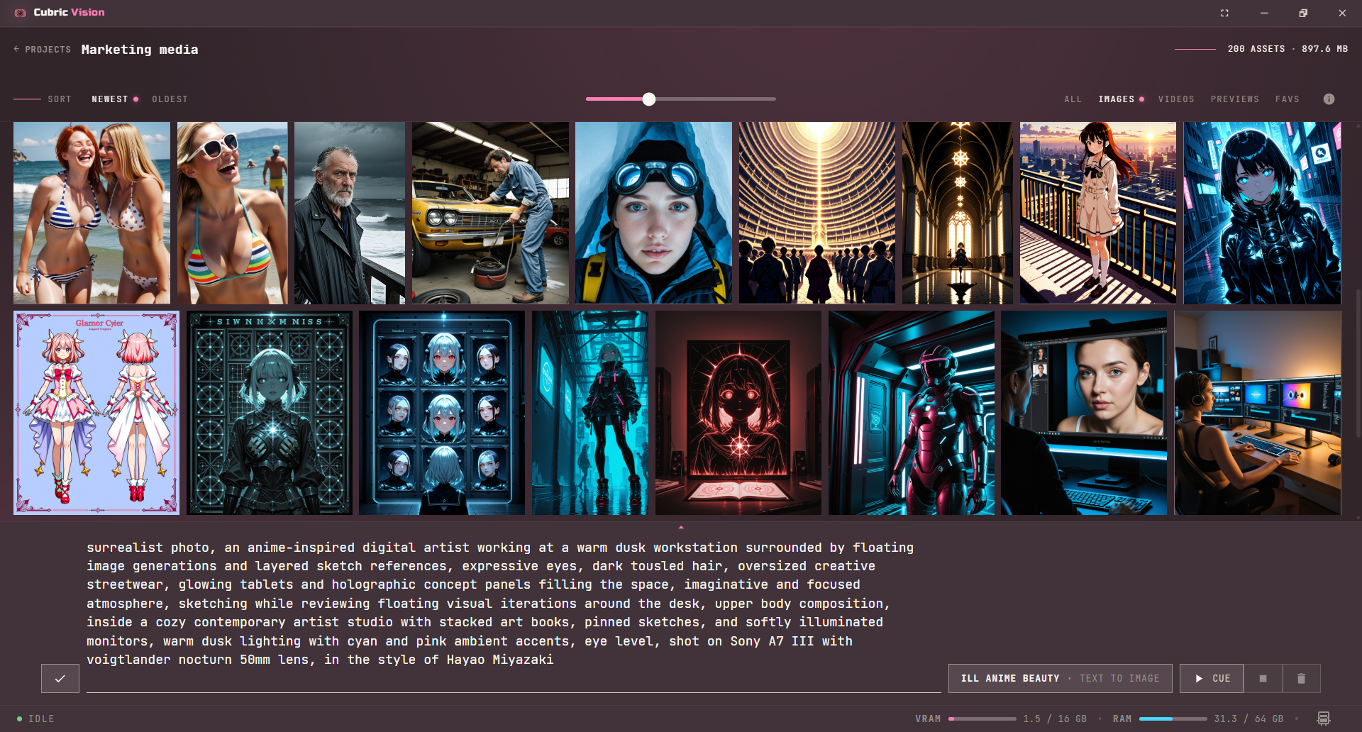The image size is (1362, 732).
Task: Select the Images filter tab
Action: point(1117,99)
